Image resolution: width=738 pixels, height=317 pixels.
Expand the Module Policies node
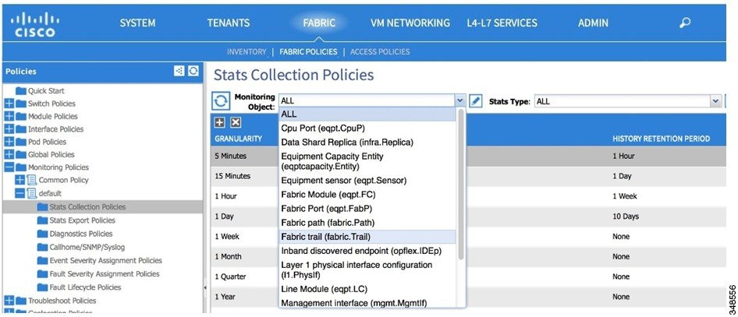coord(9,117)
